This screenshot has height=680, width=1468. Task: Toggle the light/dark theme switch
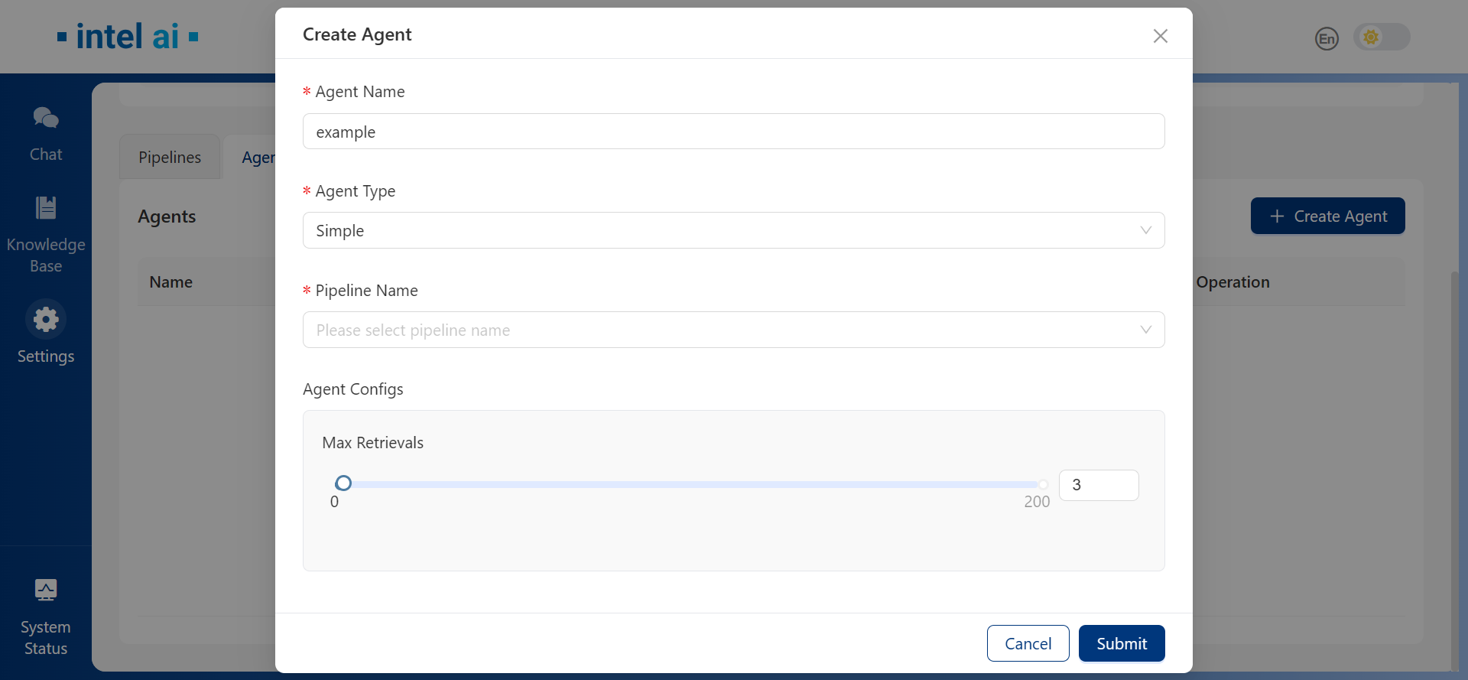click(x=1381, y=37)
